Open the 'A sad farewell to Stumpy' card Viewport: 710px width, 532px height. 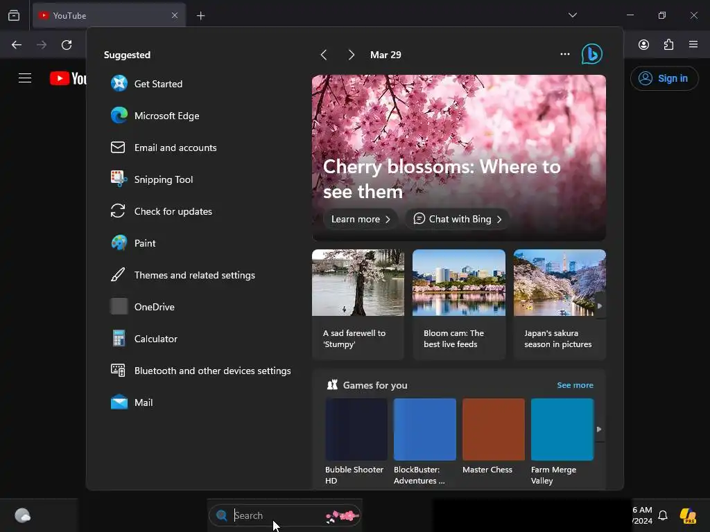pos(358,305)
